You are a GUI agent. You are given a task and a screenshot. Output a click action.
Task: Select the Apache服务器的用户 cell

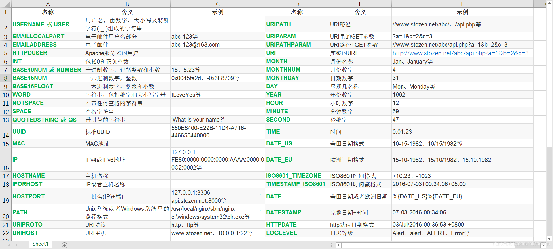pyautogui.click(x=127, y=53)
